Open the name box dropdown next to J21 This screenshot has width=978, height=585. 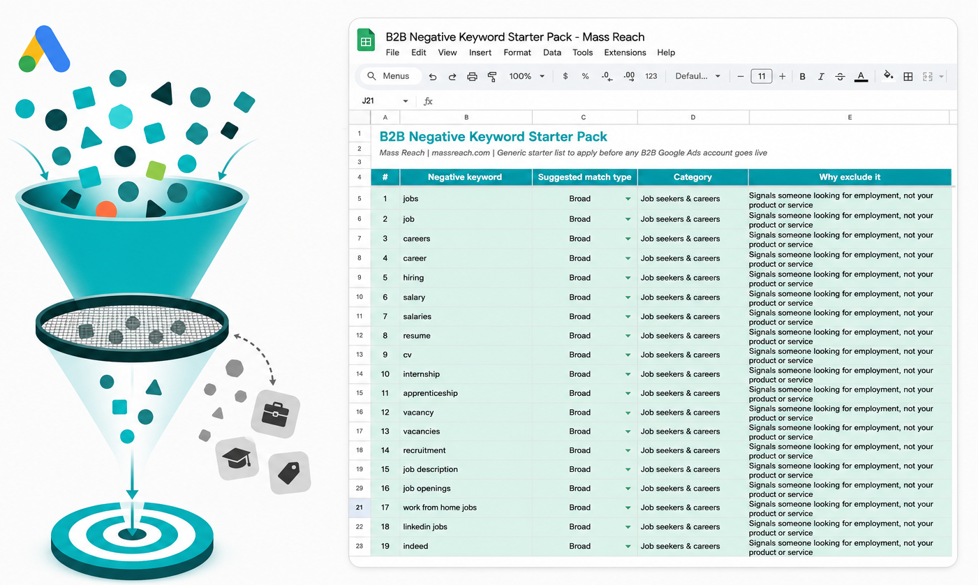coord(406,101)
